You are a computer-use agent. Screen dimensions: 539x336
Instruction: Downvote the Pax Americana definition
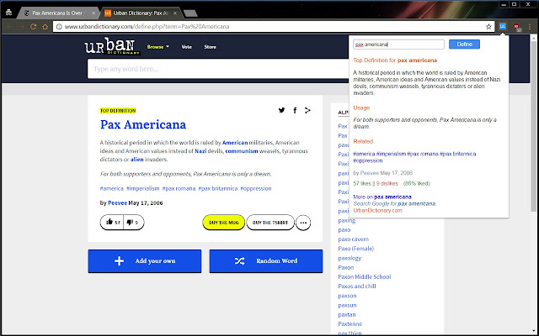133,222
